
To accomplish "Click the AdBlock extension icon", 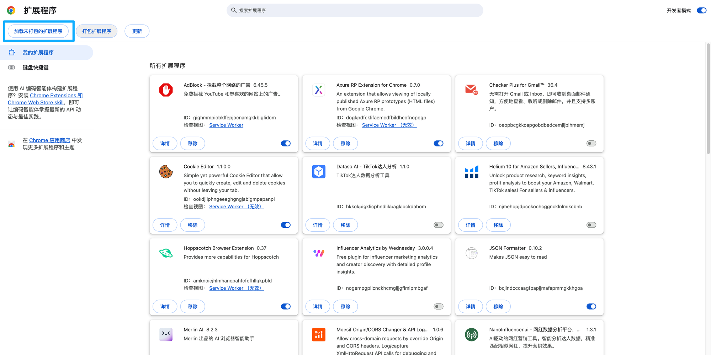I will [x=166, y=90].
